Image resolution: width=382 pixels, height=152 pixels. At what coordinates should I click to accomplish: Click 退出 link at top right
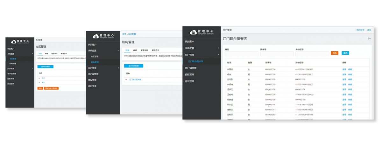coord(369,30)
